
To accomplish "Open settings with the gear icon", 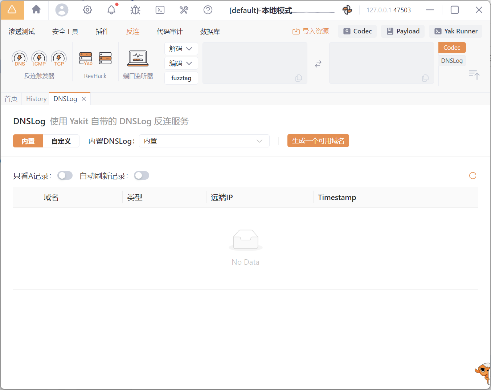I will click(87, 10).
